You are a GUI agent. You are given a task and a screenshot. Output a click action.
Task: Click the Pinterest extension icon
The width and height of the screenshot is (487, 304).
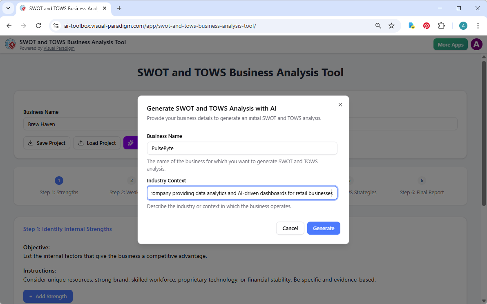[x=426, y=25]
